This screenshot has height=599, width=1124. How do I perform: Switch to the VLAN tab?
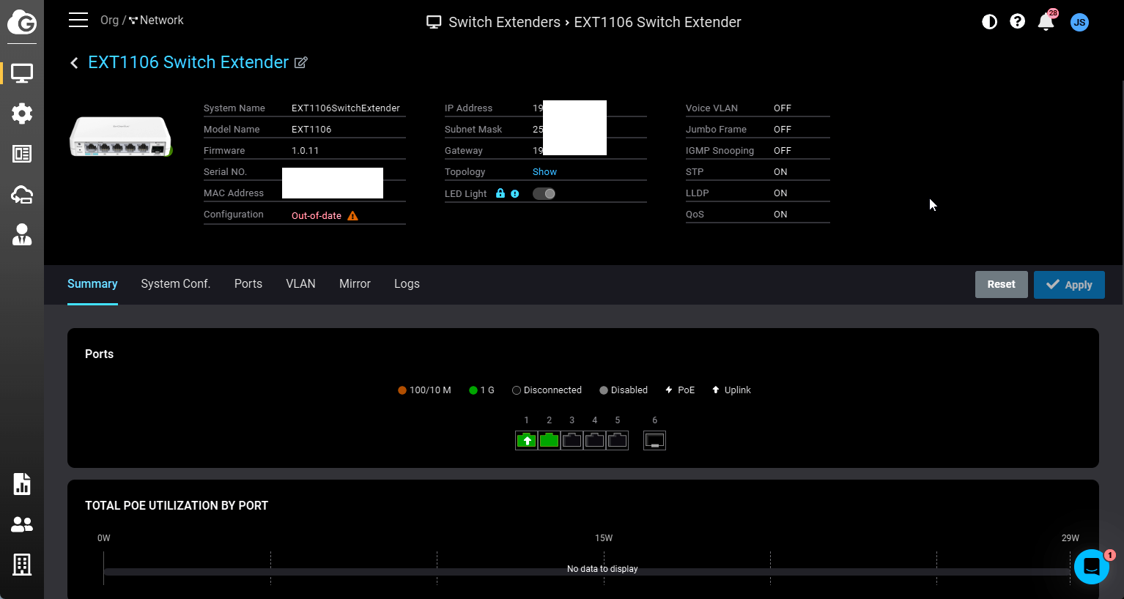pos(300,284)
